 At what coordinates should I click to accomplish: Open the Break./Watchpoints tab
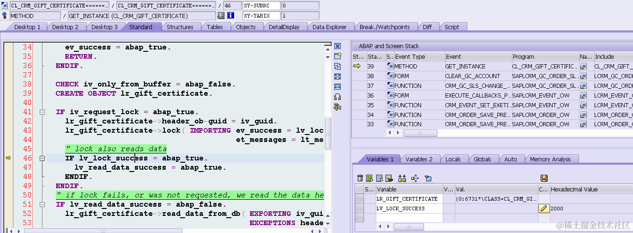click(385, 27)
